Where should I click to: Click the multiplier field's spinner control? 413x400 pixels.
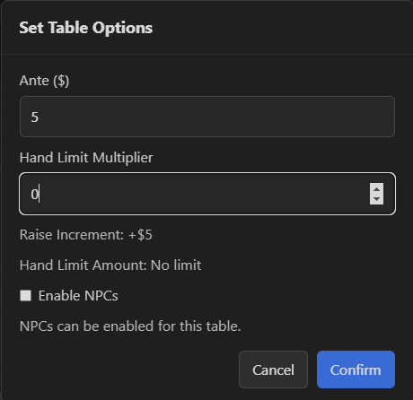376,194
